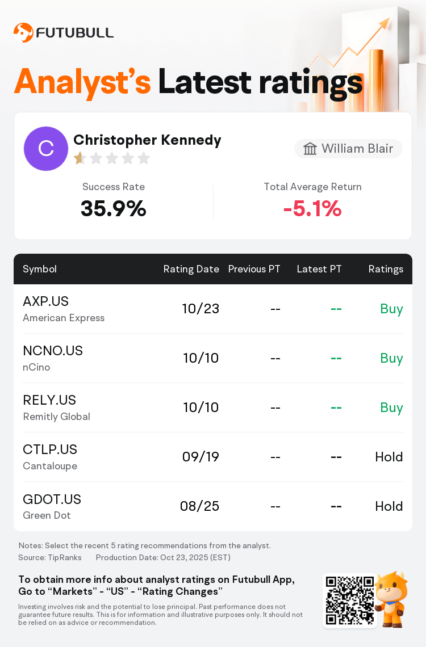
Task: Select the AXP.US American Express row
Action: [213, 309]
